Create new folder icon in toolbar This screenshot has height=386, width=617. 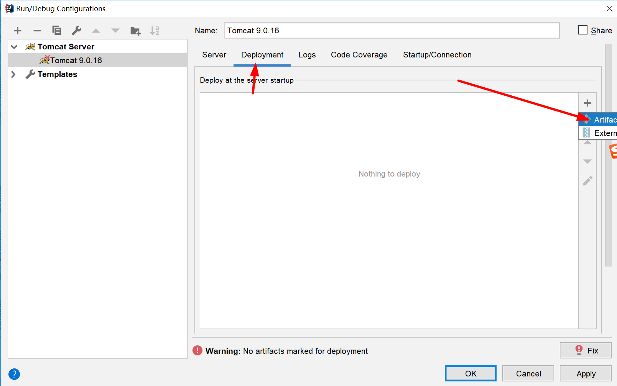pyautogui.click(x=135, y=31)
